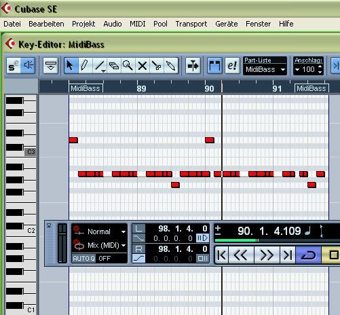
Task: Open the Part-Liste MidiBass dropdown
Action: pos(265,69)
